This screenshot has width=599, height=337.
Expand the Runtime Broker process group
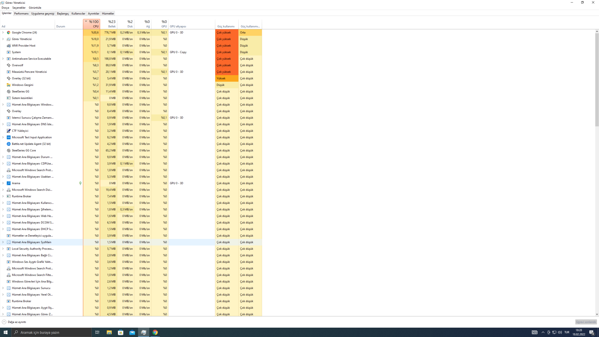pos(3,196)
